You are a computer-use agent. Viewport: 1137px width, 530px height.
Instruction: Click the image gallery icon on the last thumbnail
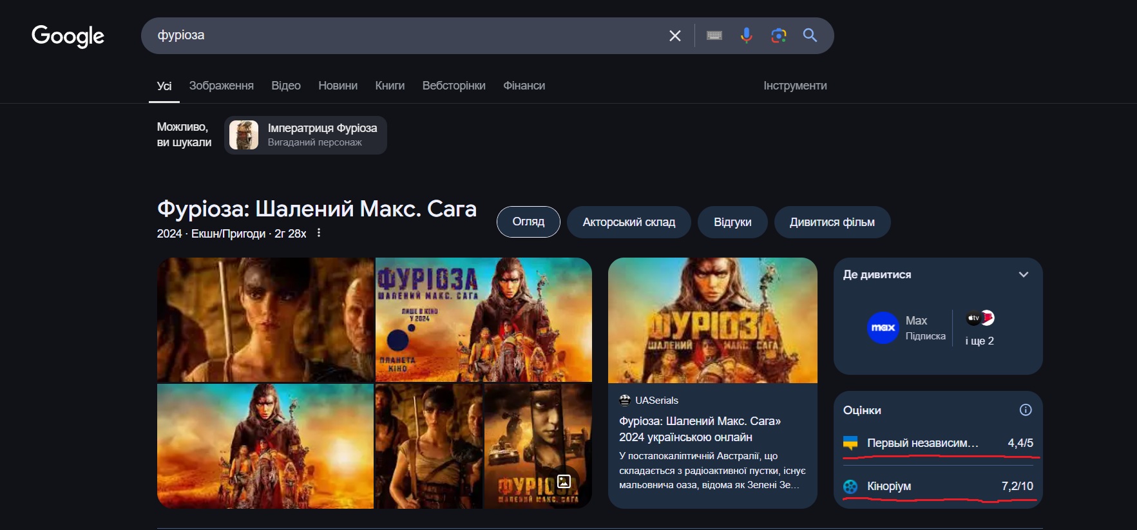[564, 481]
